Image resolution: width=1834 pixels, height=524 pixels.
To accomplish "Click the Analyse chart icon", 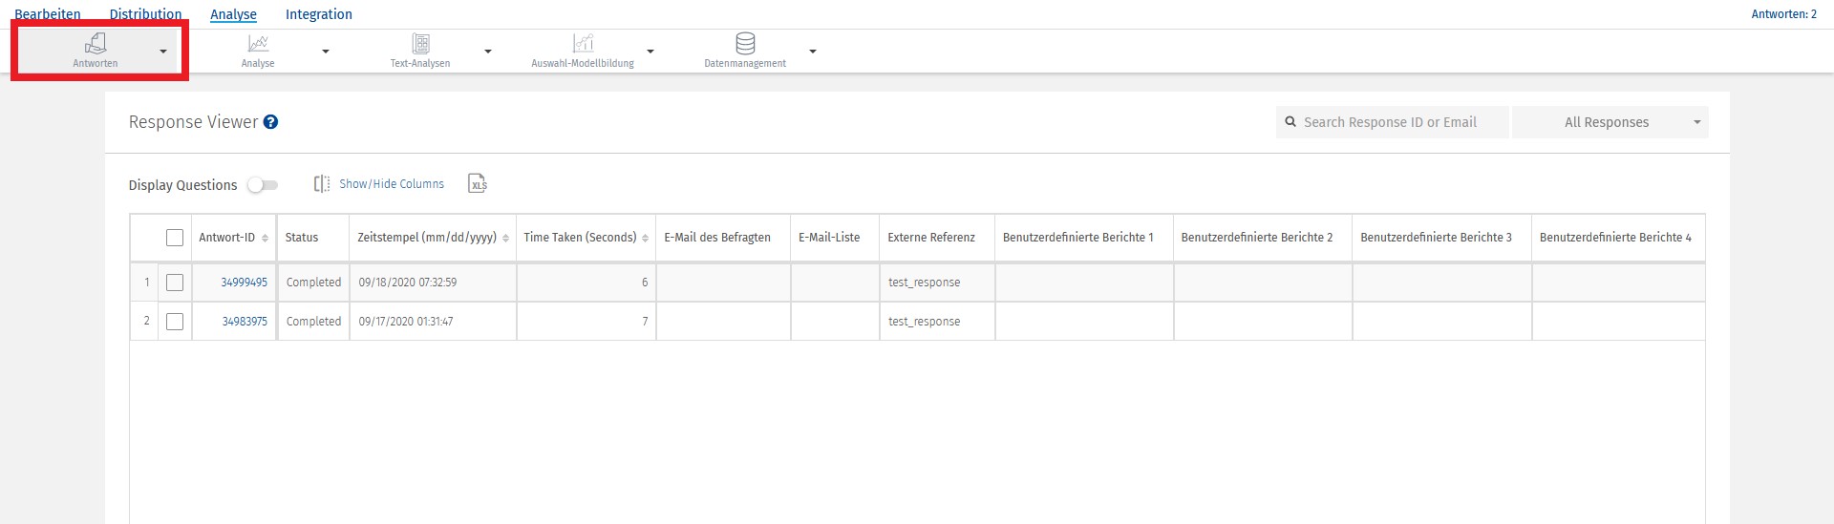I will click(x=258, y=44).
